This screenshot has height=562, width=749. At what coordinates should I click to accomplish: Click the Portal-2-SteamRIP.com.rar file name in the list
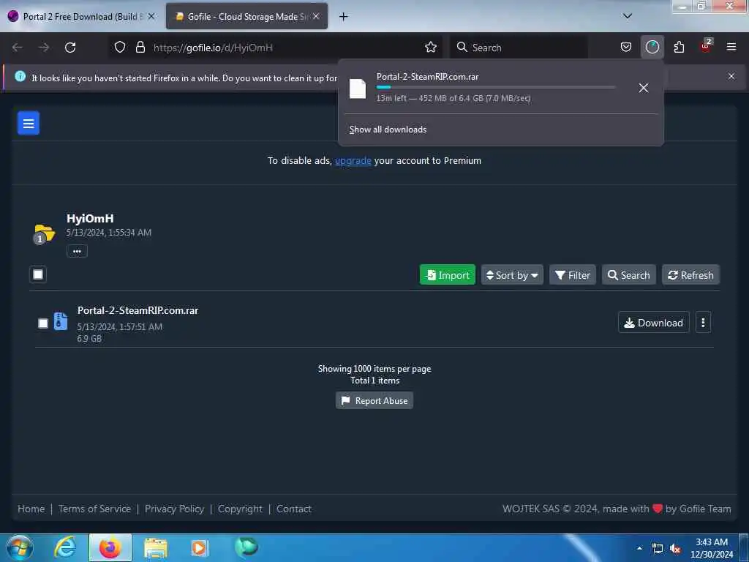tap(138, 310)
